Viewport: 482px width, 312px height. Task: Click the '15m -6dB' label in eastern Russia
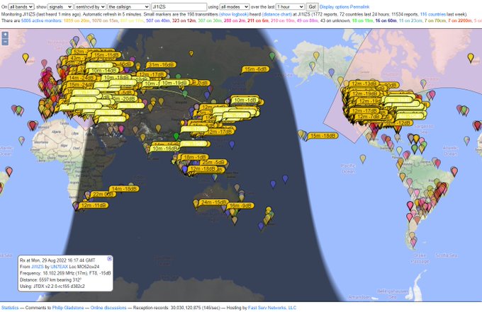tap(255, 69)
